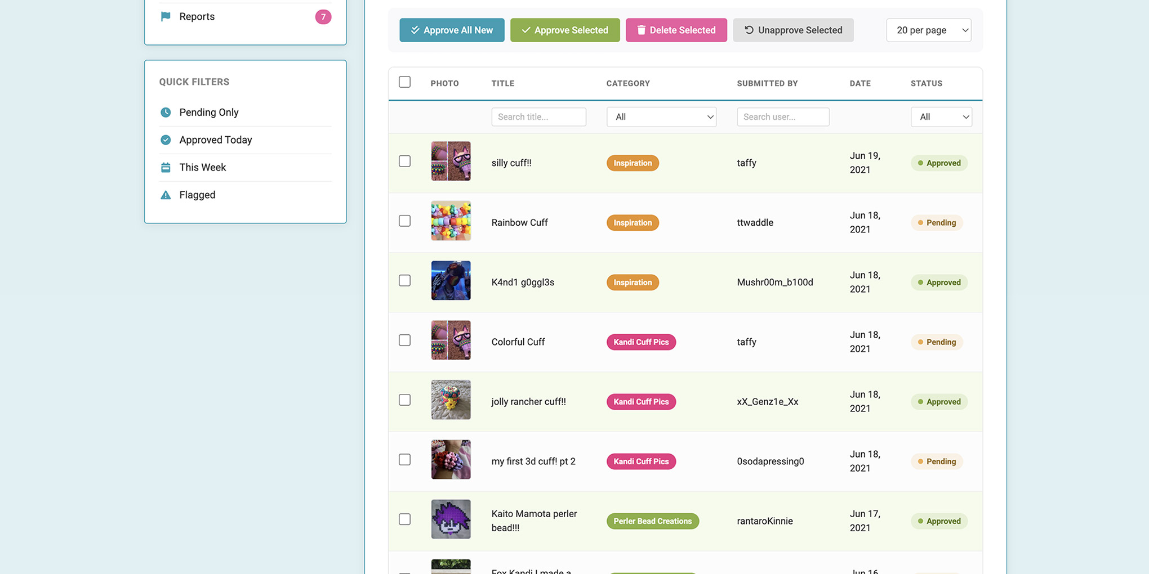The height and width of the screenshot is (574, 1149).
Task: Click Inspiration tag on K4nd1 g0ggl3s row
Action: click(633, 282)
